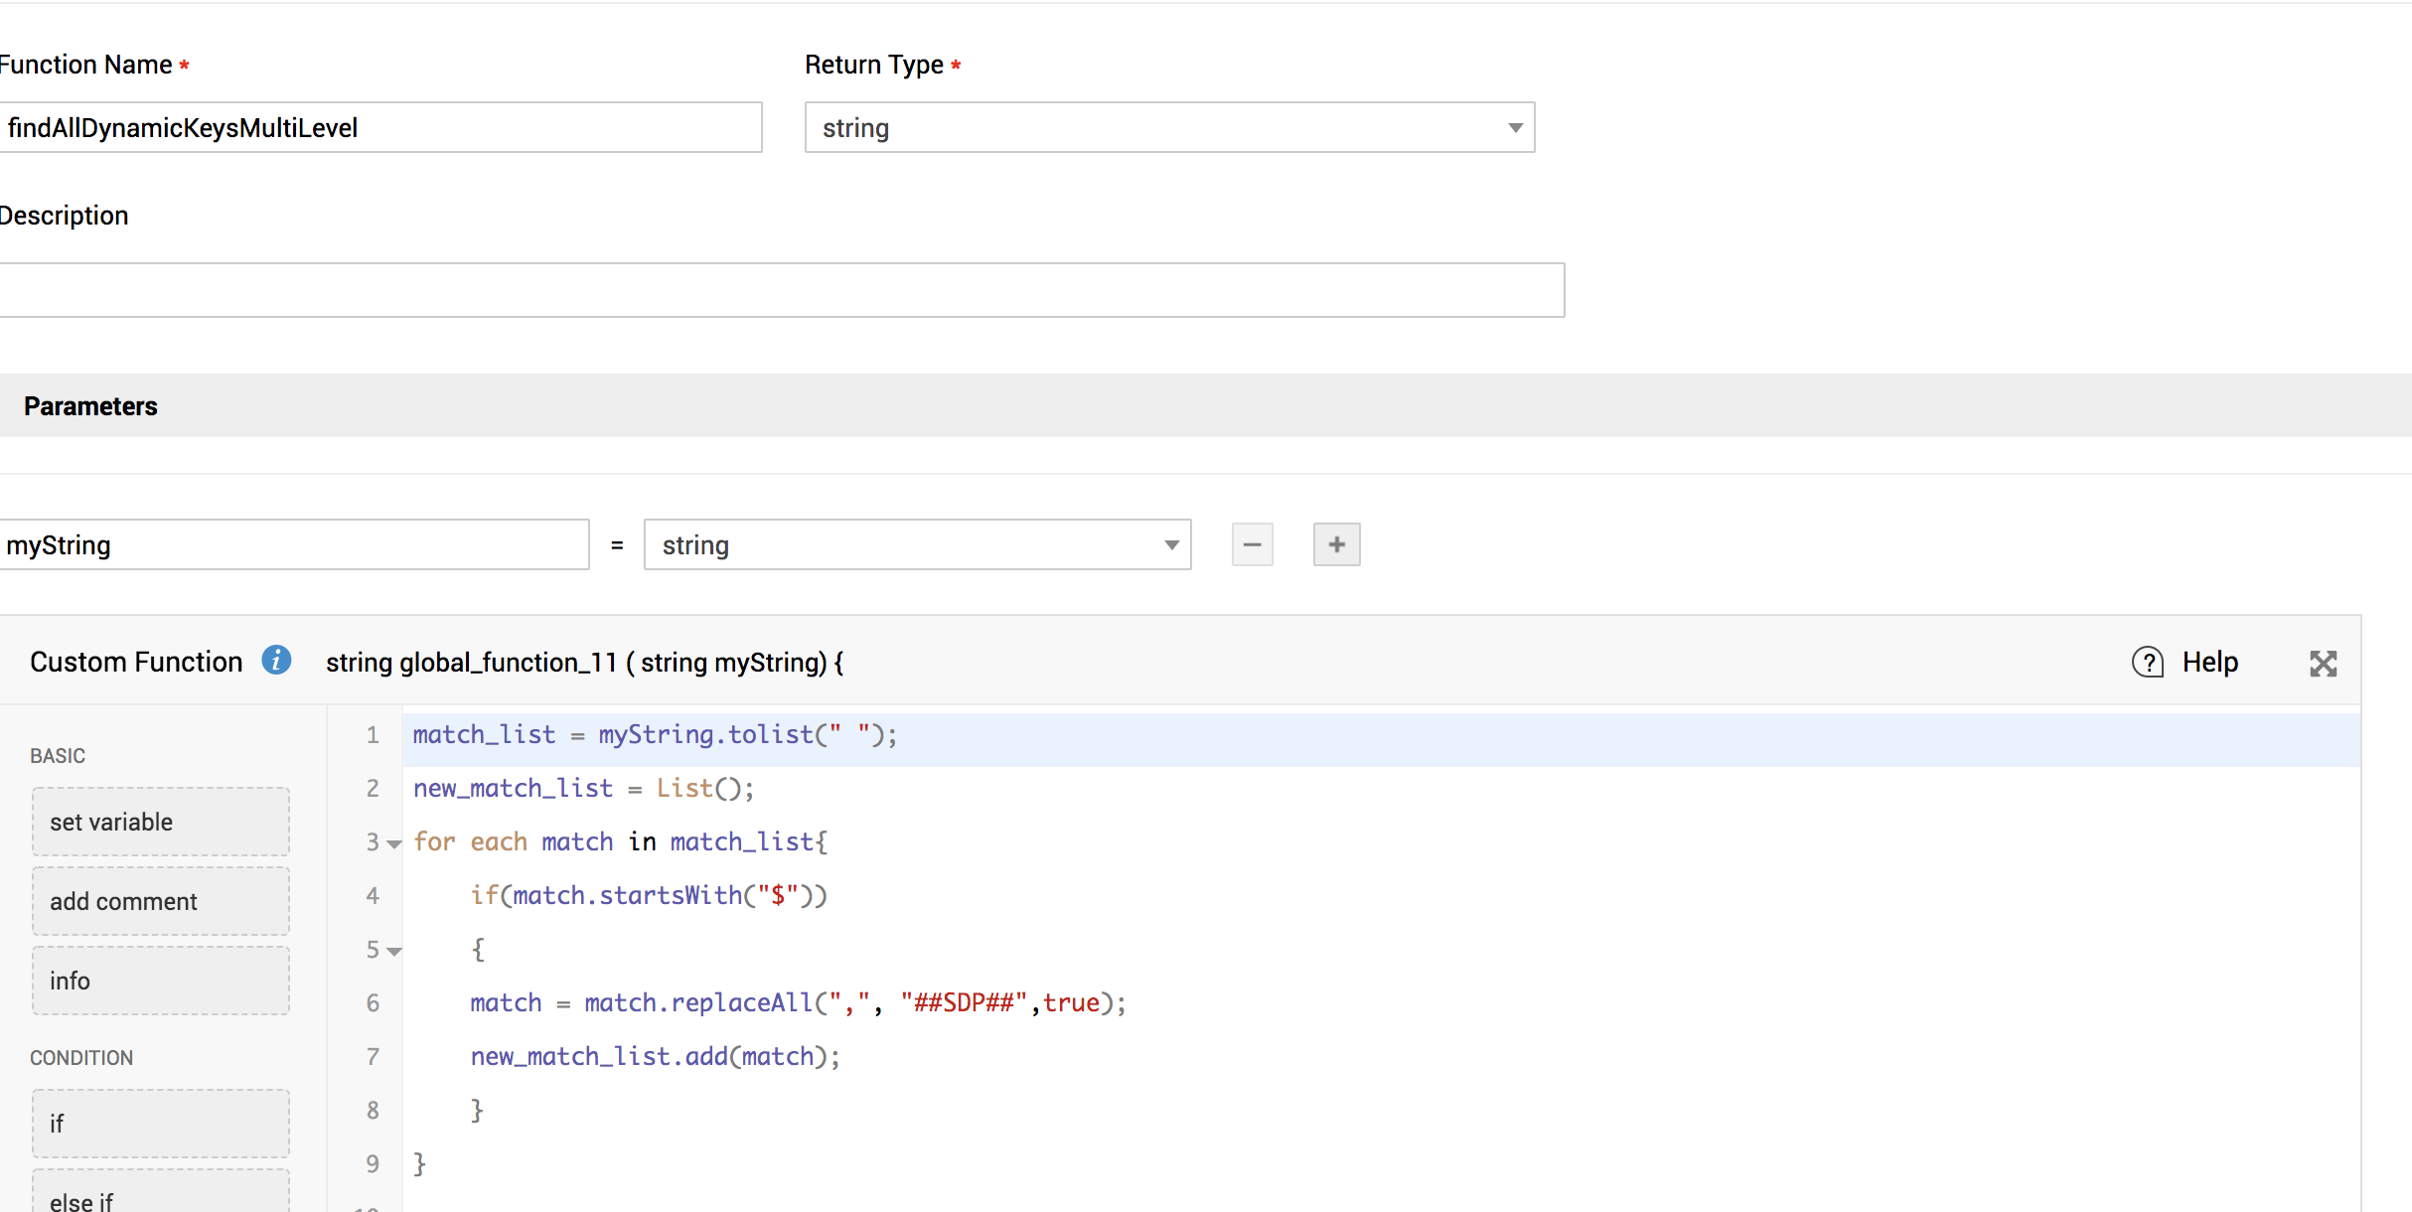Select the 'else if' condition block
Viewport: 2412px width, 1212px height.
click(x=161, y=1197)
